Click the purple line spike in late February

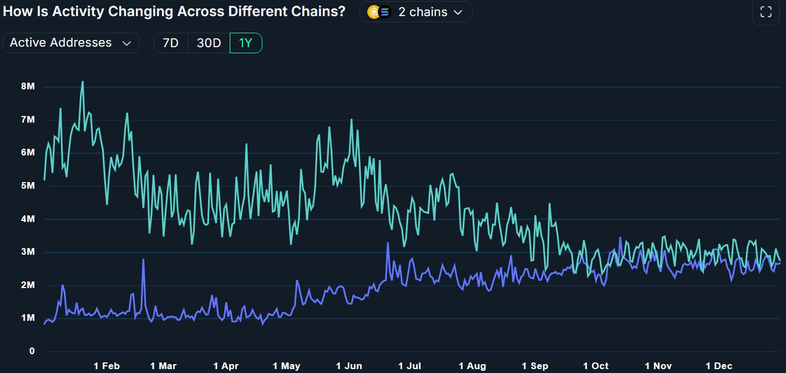coord(143,260)
